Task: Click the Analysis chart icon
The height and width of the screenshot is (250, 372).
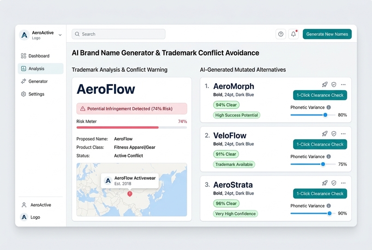Action: point(24,69)
